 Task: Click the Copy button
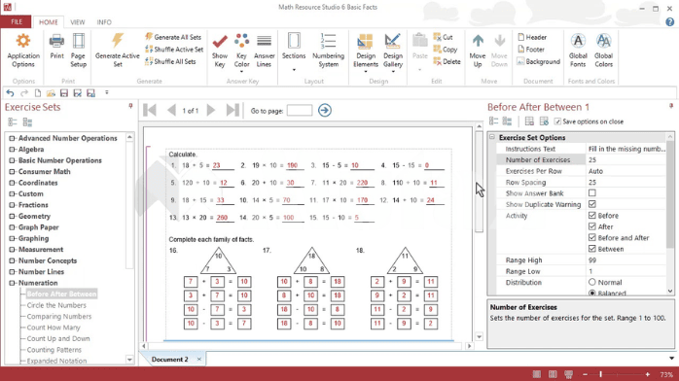(x=446, y=50)
